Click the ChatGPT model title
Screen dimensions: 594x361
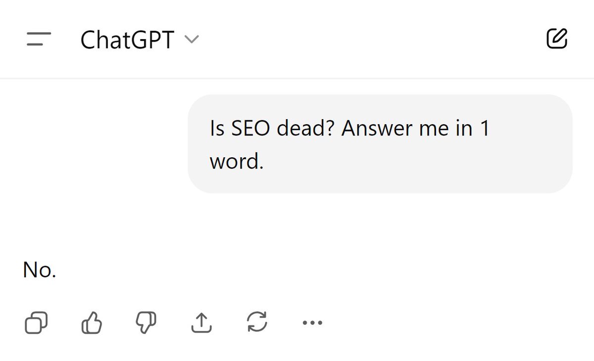click(x=127, y=40)
